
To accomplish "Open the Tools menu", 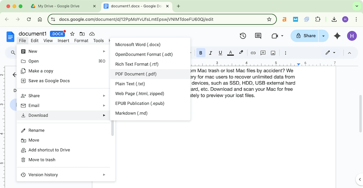I will [98, 41].
